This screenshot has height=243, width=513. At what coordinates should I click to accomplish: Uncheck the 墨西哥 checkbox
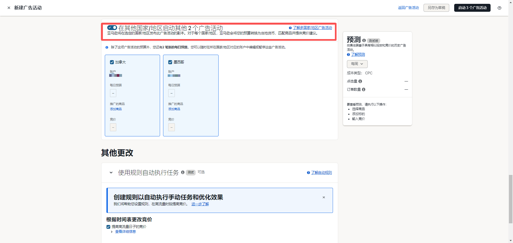170,62
